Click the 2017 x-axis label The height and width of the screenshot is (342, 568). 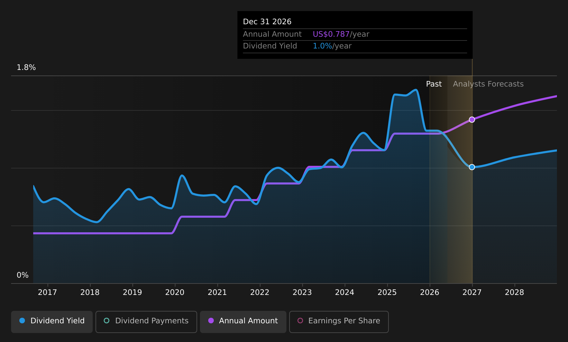(47, 292)
